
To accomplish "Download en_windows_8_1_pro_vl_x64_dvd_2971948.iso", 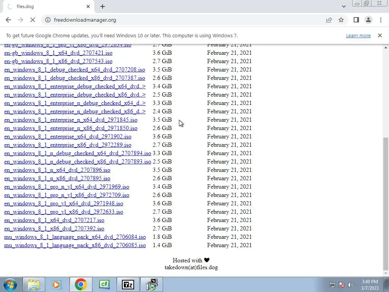I will click(x=64, y=203).
